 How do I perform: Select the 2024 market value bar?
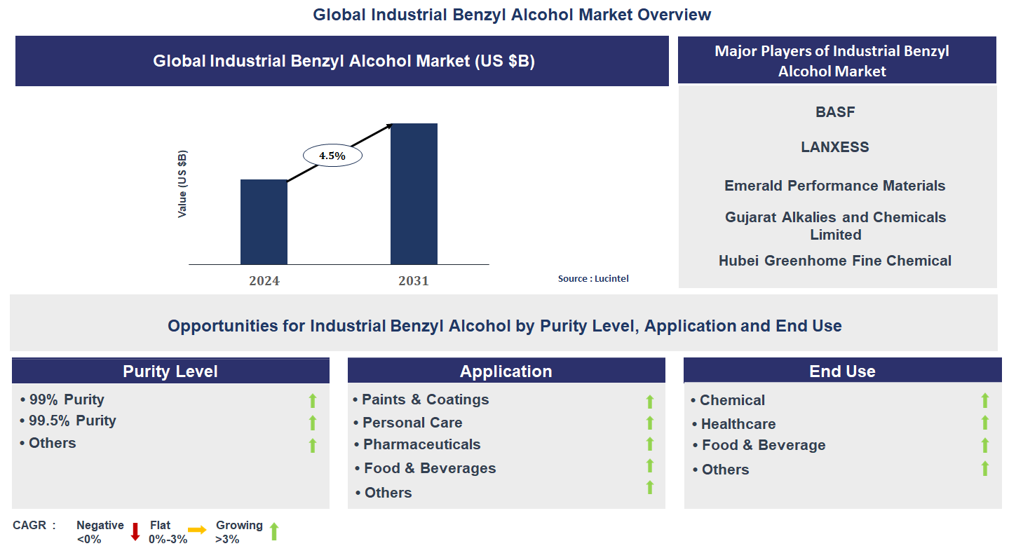[x=264, y=221]
